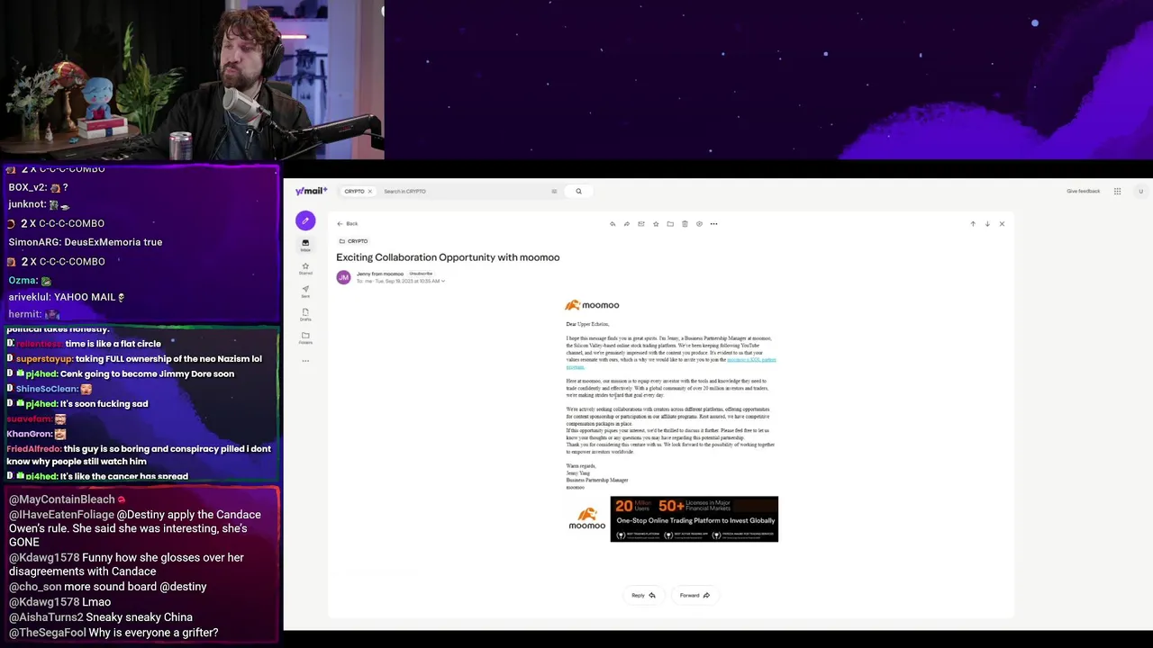Click the Forward button below email
This screenshot has height=648, width=1153.
(x=695, y=595)
